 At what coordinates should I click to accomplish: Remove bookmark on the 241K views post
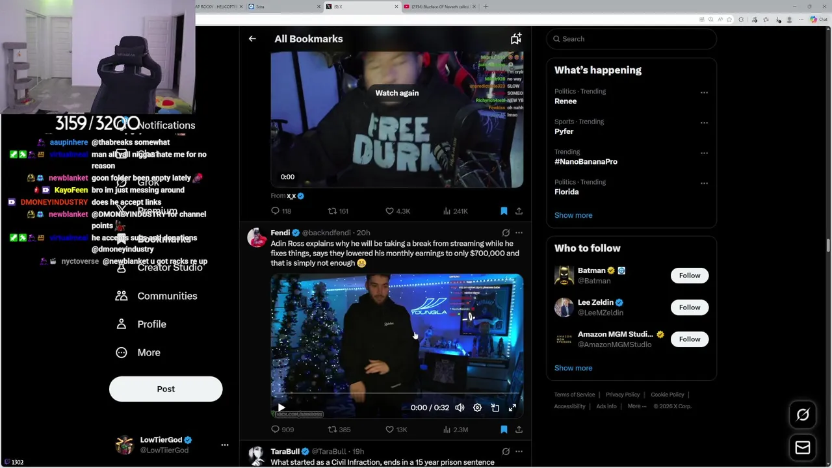(x=504, y=211)
